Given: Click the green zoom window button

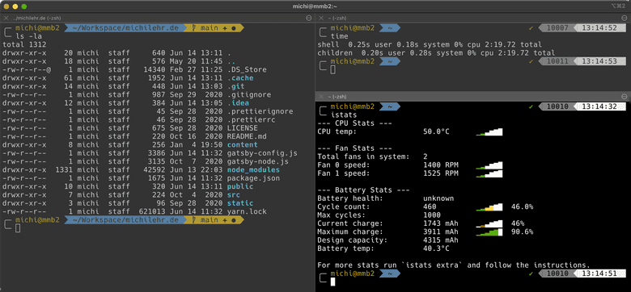Looking at the screenshot, I should [24, 6].
